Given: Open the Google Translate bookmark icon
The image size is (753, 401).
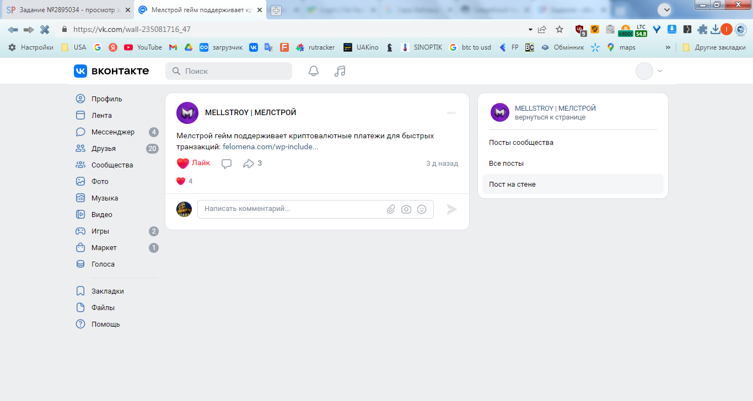Looking at the screenshot, I should 268,47.
